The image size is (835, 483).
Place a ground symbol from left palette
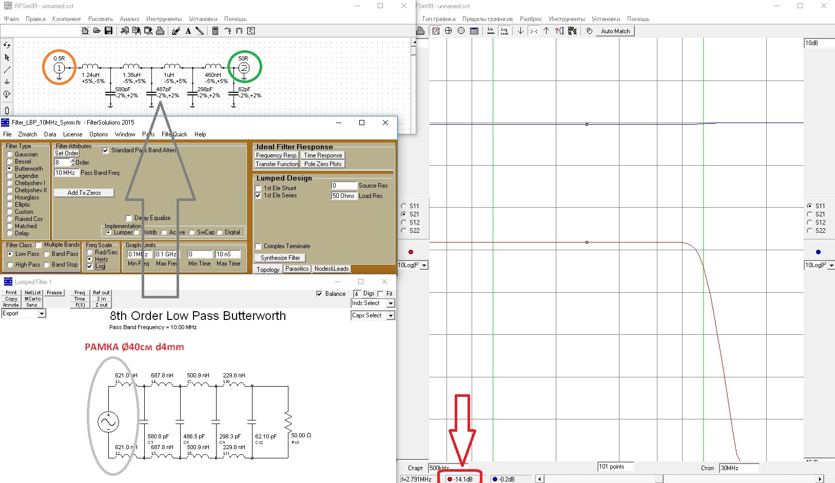pyautogui.click(x=7, y=82)
